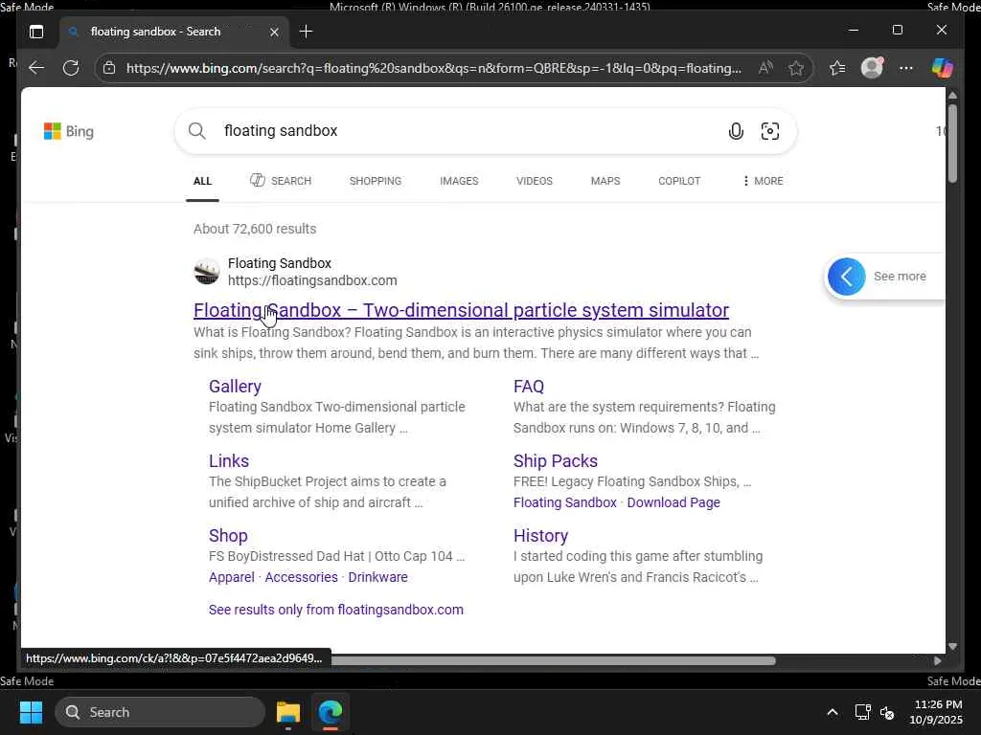Image resolution: width=981 pixels, height=735 pixels.
Task: Open the History sitelink
Action: point(540,536)
